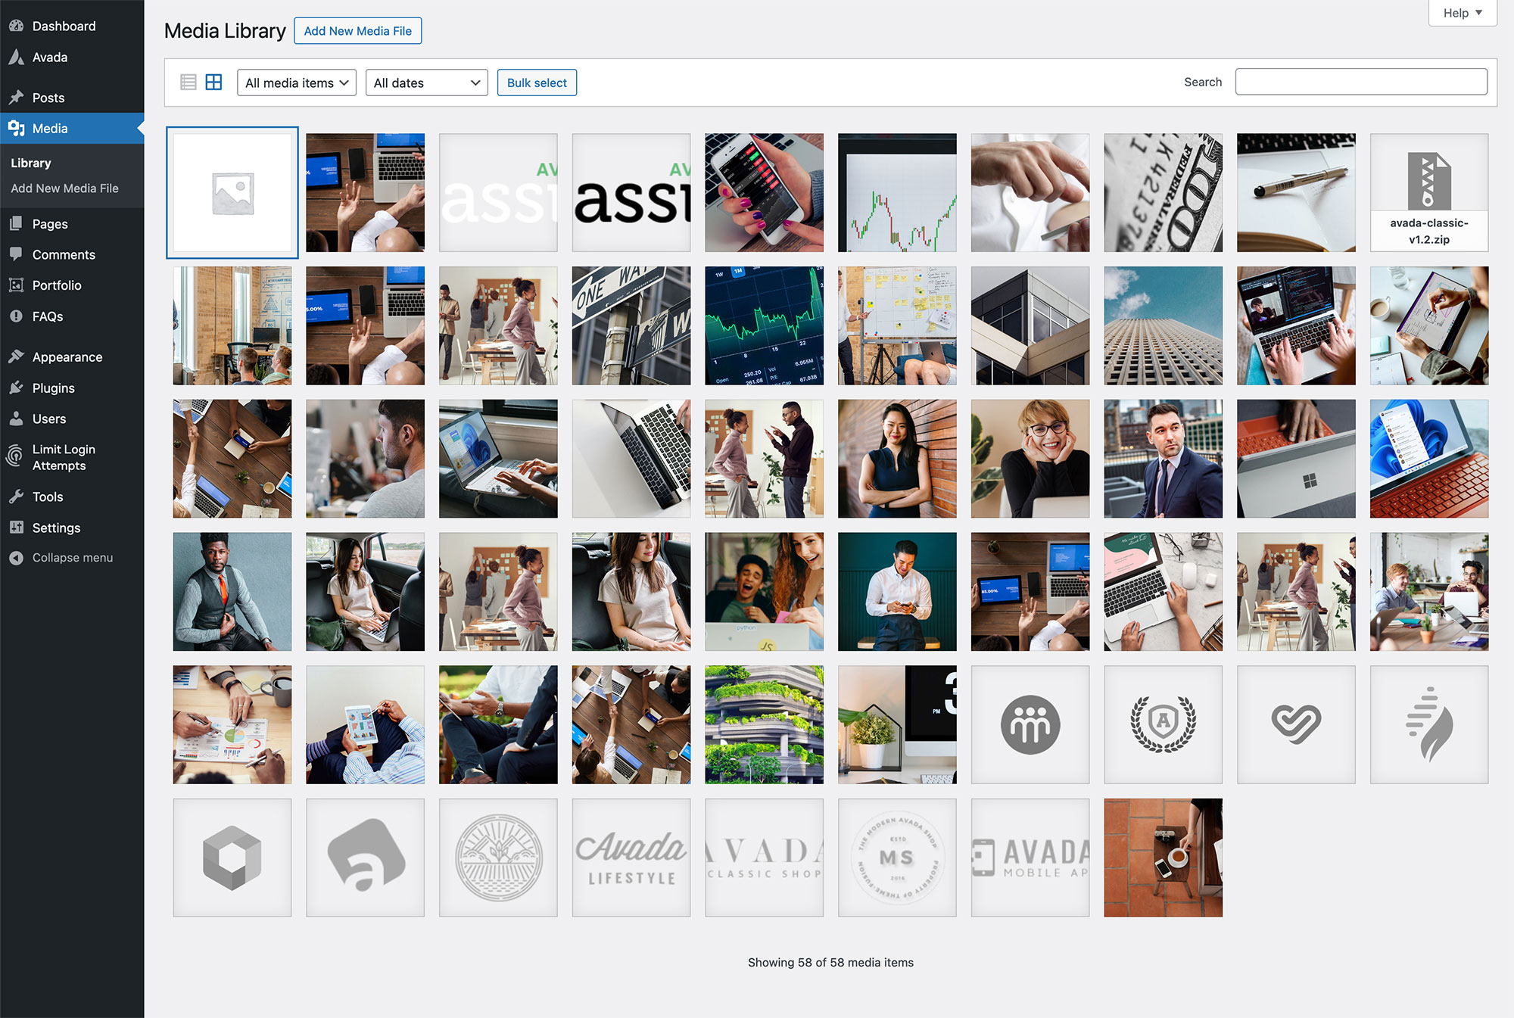Open the Posts menu item
The width and height of the screenshot is (1514, 1018).
(48, 97)
